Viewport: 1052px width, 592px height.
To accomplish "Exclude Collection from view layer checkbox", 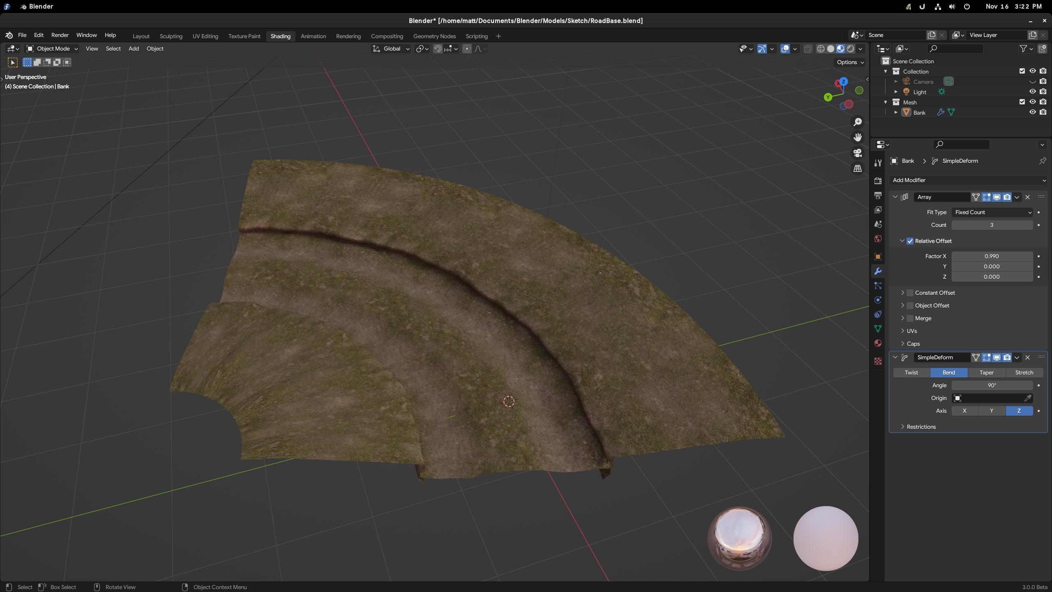I will (x=1022, y=71).
